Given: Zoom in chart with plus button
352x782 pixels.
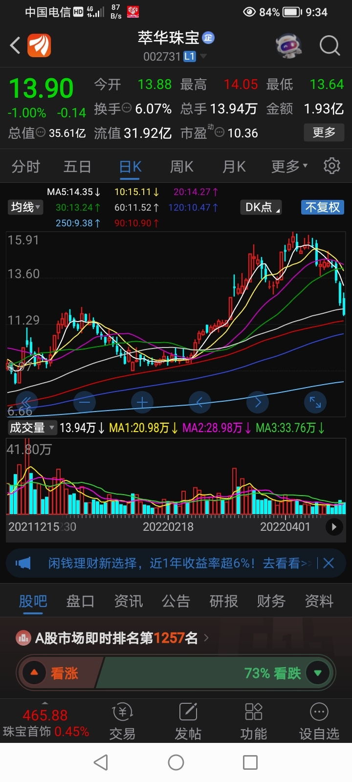Looking at the screenshot, I should coord(142,403).
